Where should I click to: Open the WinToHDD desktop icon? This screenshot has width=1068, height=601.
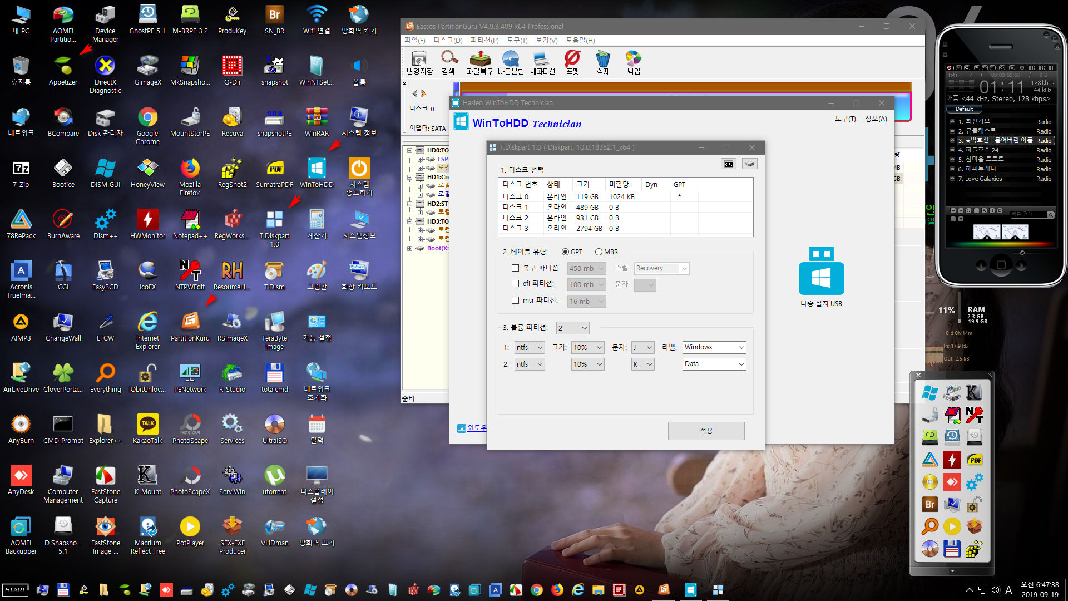(317, 174)
